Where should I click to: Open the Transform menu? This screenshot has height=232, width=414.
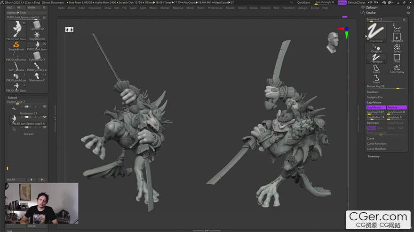pyautogui.click(x=288, y=8)
